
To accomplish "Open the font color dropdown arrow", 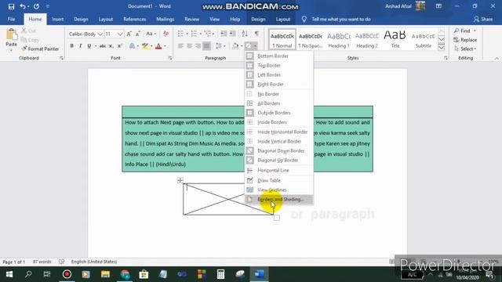I will pyautogui.click(x=165, y=46).
